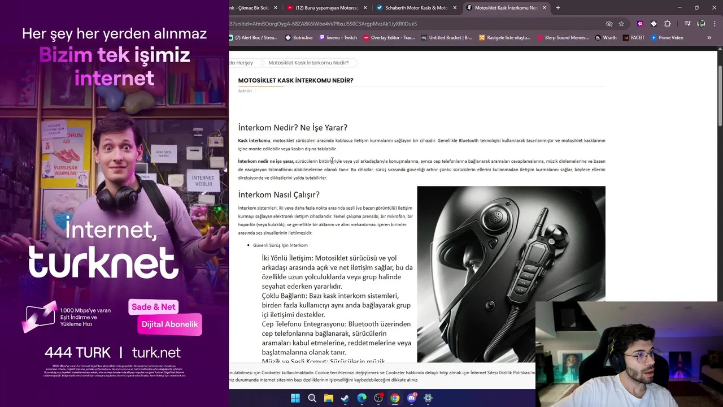Click the streamer webcam overlay
The image size is (723, 407).
tap(629, 354)
